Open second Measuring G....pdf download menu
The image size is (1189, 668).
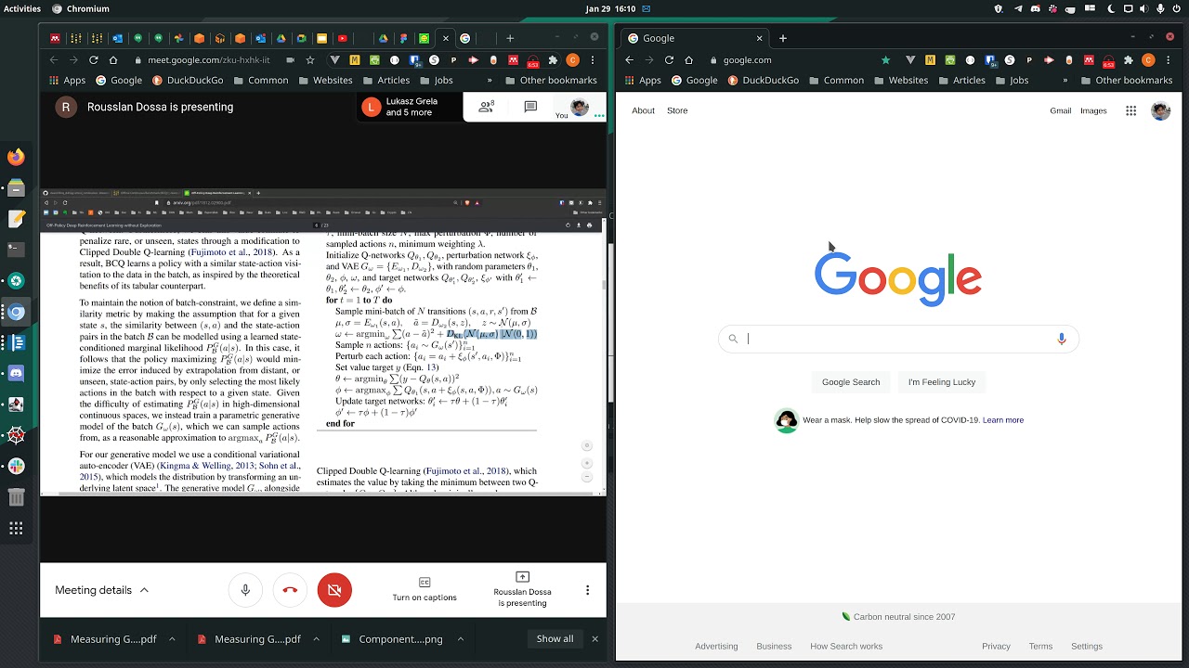(x=316, y=638)
